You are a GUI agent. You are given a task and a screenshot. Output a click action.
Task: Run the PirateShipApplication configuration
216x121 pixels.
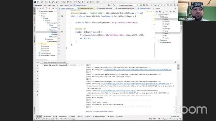[x=138, y=5]
